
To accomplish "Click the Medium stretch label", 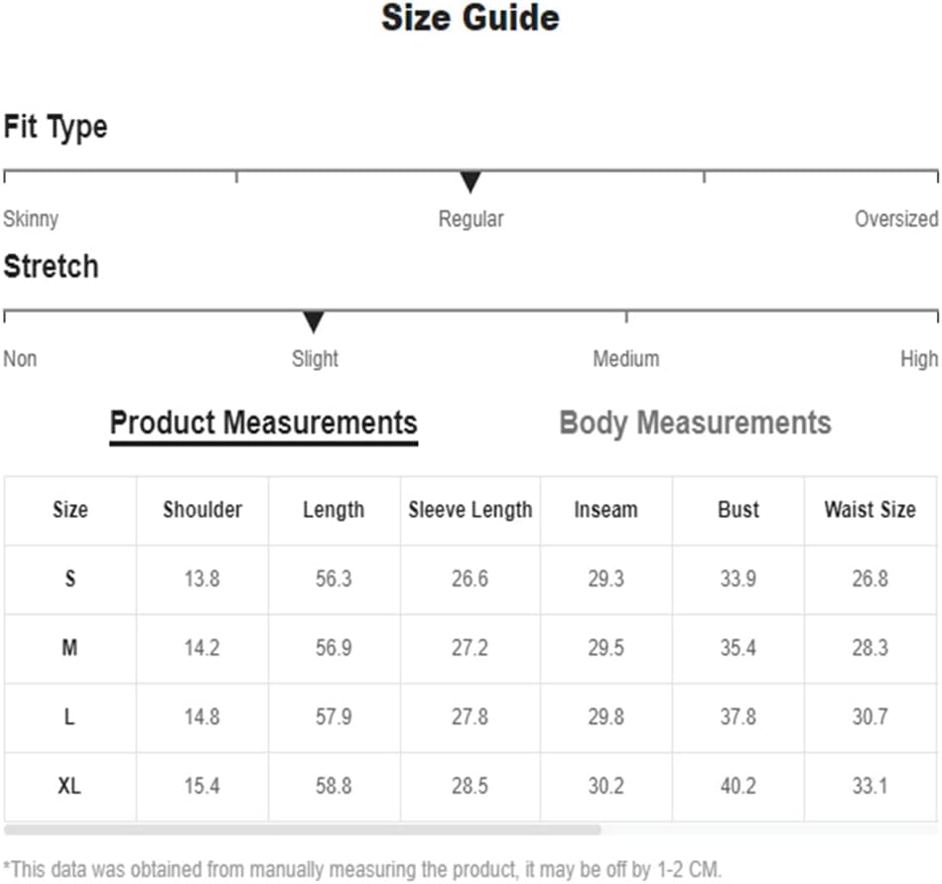I will [625, 359].
